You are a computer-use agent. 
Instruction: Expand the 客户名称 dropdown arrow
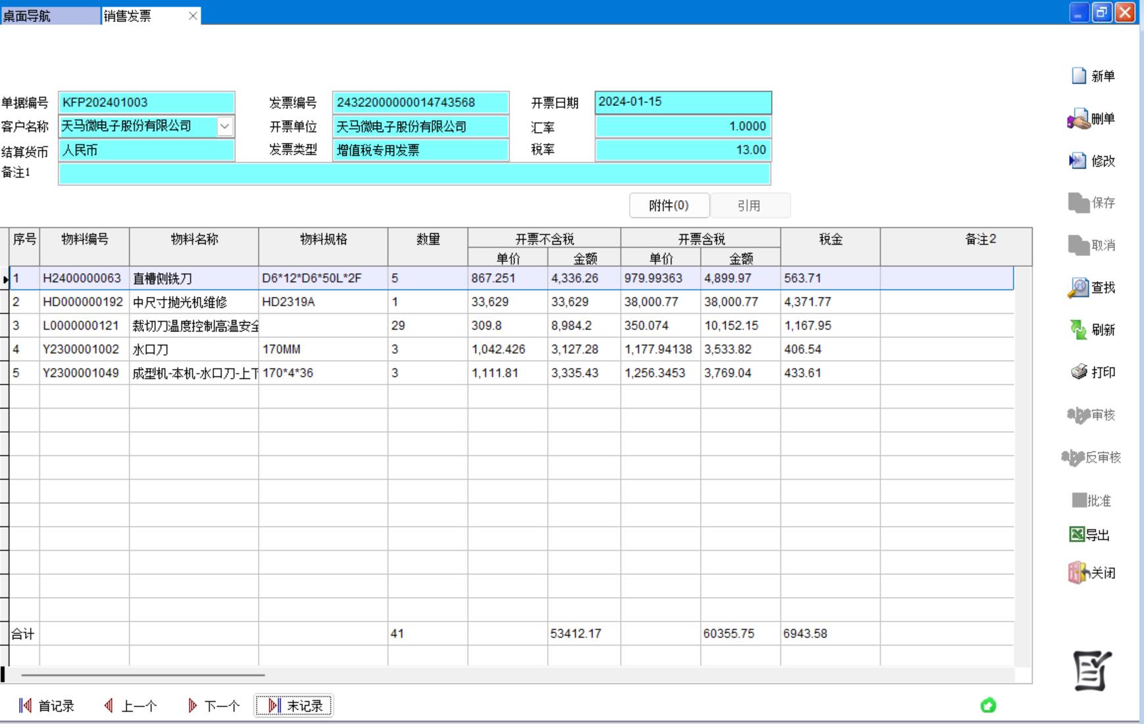pyautogui.click(x=225, y=126)
